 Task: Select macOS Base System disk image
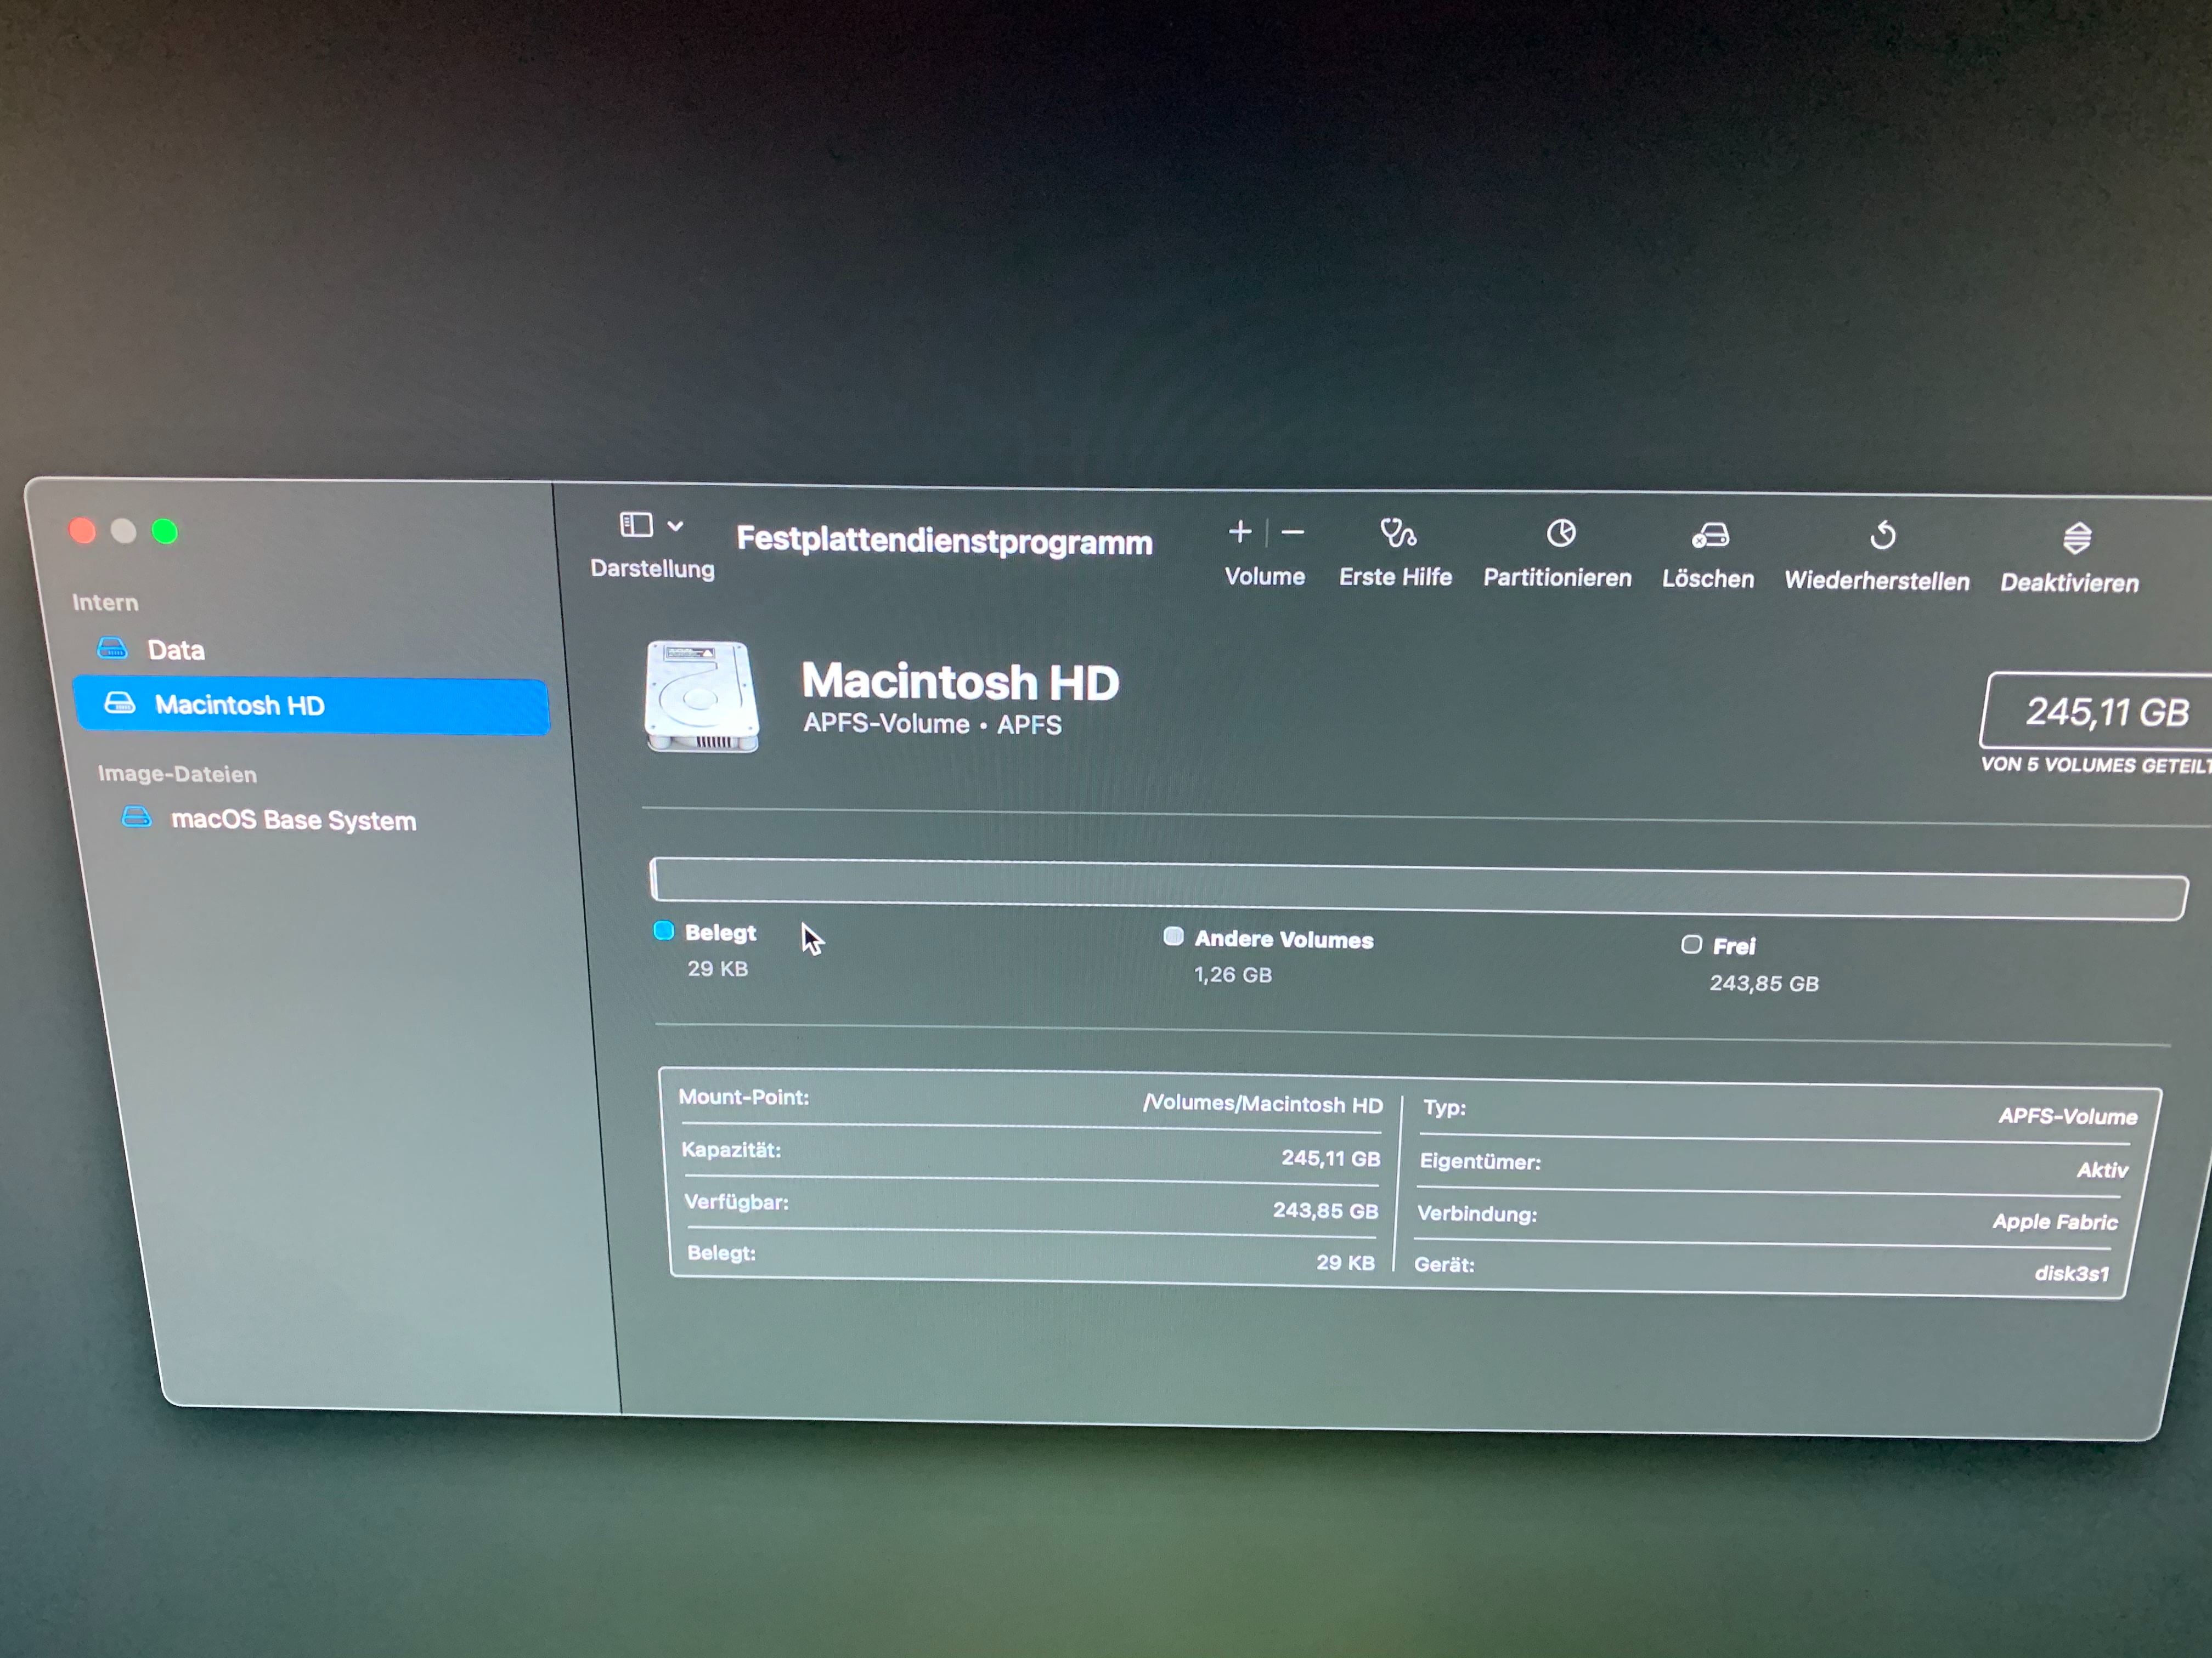coord(293,821)
